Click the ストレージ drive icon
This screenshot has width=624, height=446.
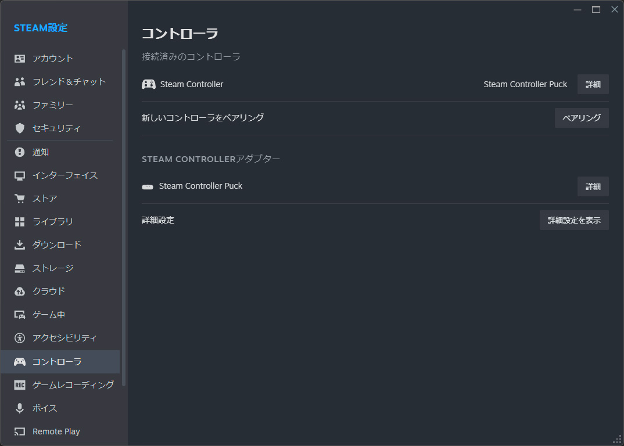click(20, 268)
